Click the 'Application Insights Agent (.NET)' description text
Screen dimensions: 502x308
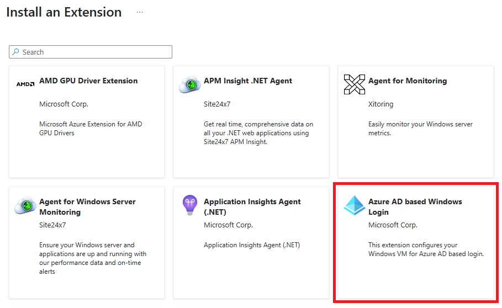coord(252,245)
